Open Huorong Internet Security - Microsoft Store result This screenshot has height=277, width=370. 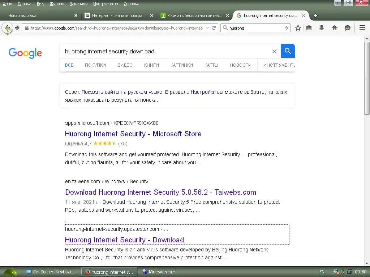tap(133, 134)
